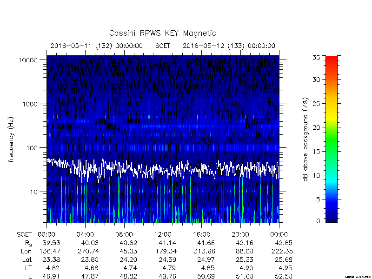Click the 15 colorbar tick value
This screenshot has height=279, width=372.
[x=316, y=152]
